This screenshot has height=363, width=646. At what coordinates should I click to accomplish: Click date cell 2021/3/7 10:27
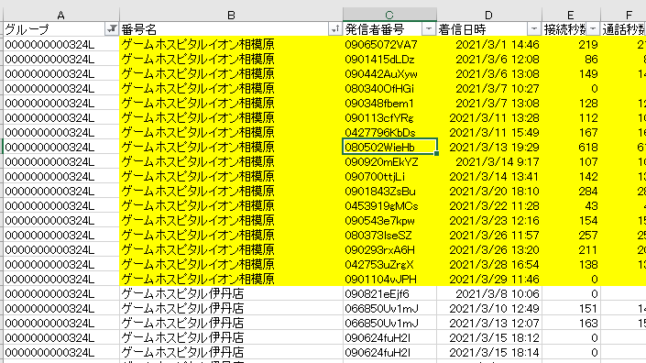click(489, 88)
